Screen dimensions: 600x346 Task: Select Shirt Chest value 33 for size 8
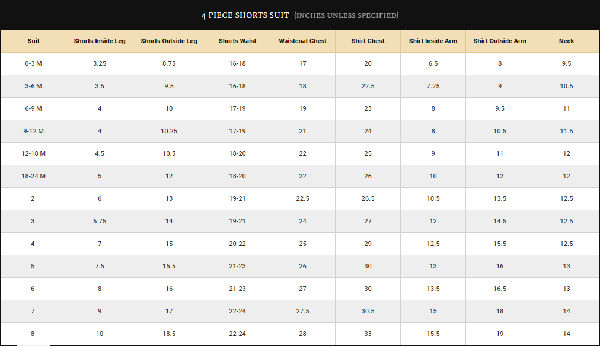pos(368,334)
